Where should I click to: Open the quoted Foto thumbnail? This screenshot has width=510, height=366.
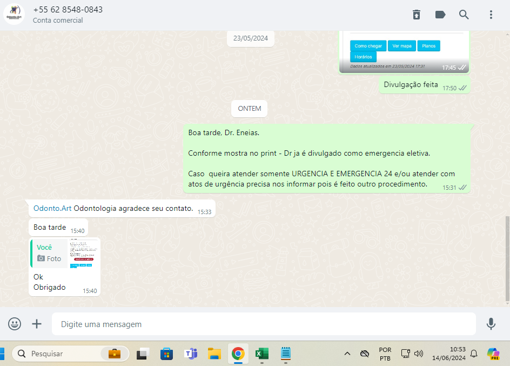[x=84, y=253]
